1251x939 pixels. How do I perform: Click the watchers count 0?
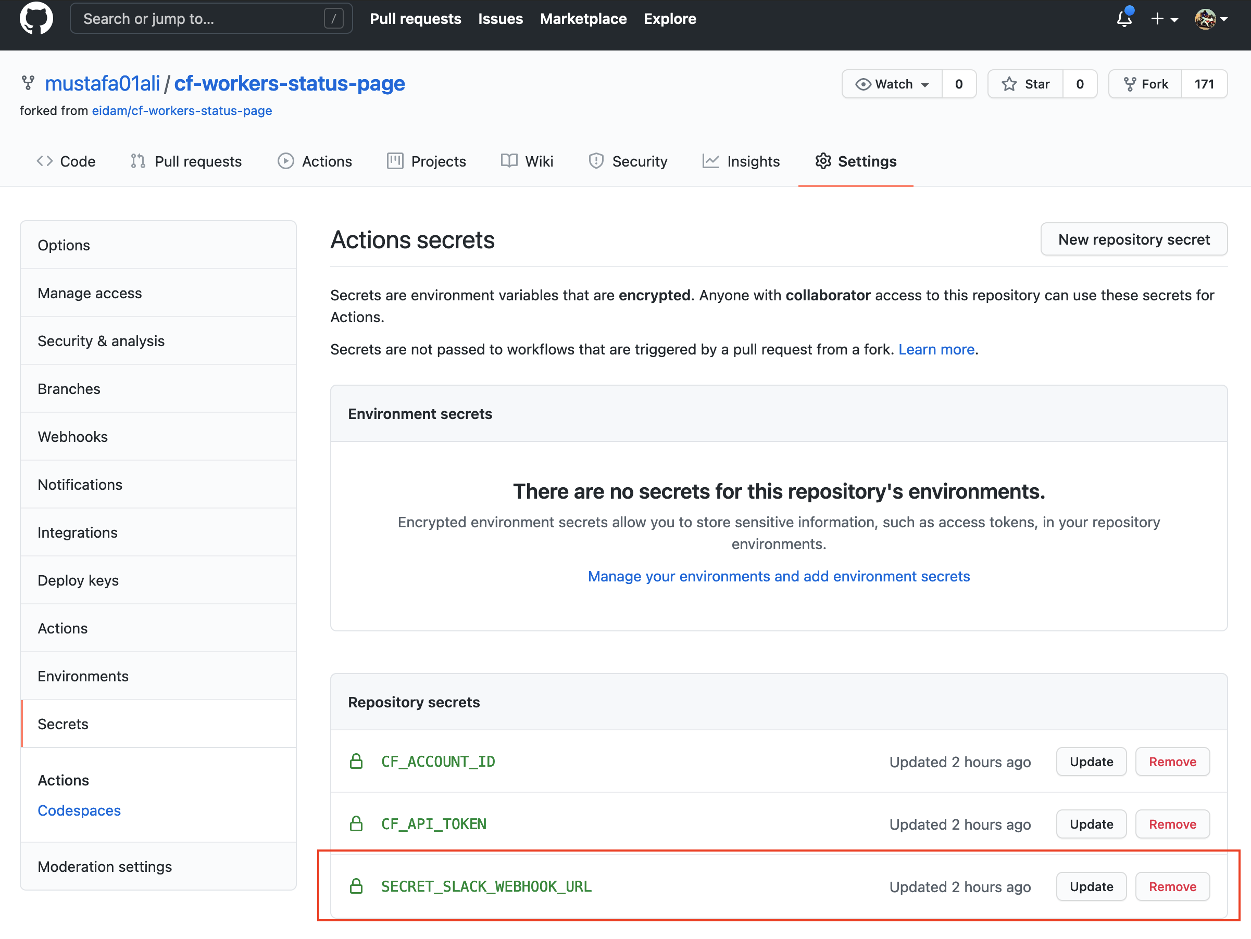[x=959, y=84]
